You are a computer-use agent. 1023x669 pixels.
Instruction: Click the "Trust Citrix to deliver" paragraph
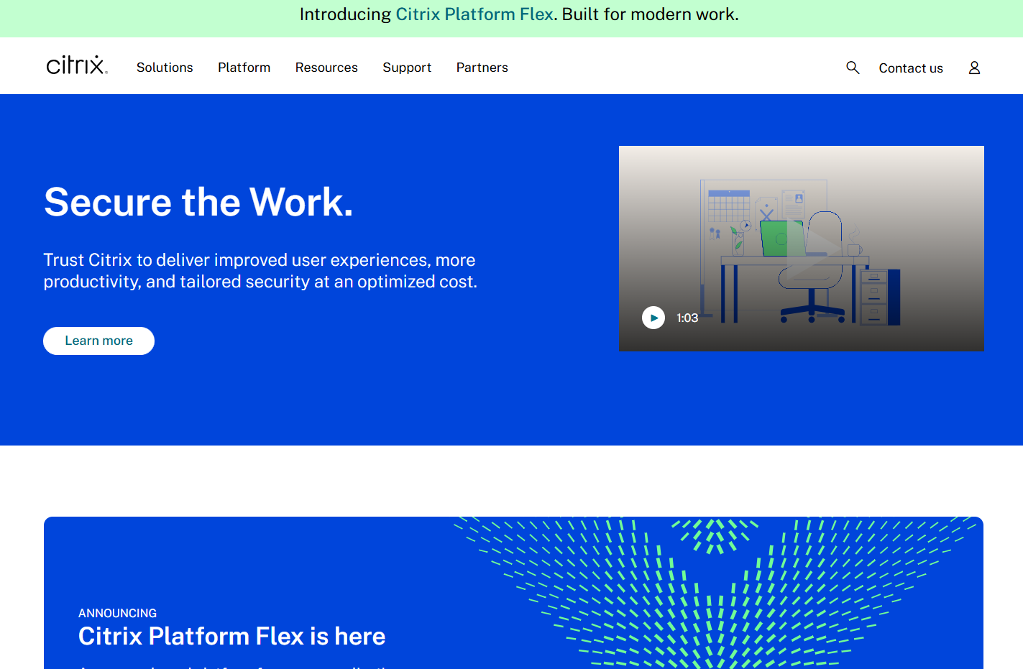[x=260, y=271]
